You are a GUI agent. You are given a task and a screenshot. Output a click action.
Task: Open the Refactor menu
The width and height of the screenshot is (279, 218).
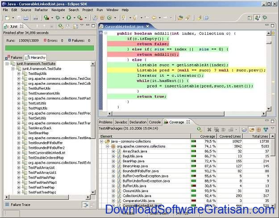(41, 10)
